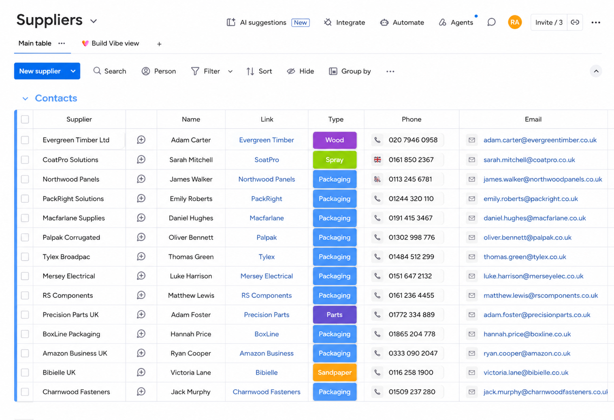
Task: Check the Charnwood Fasteners row checkbox
Action: pos(25,392)
